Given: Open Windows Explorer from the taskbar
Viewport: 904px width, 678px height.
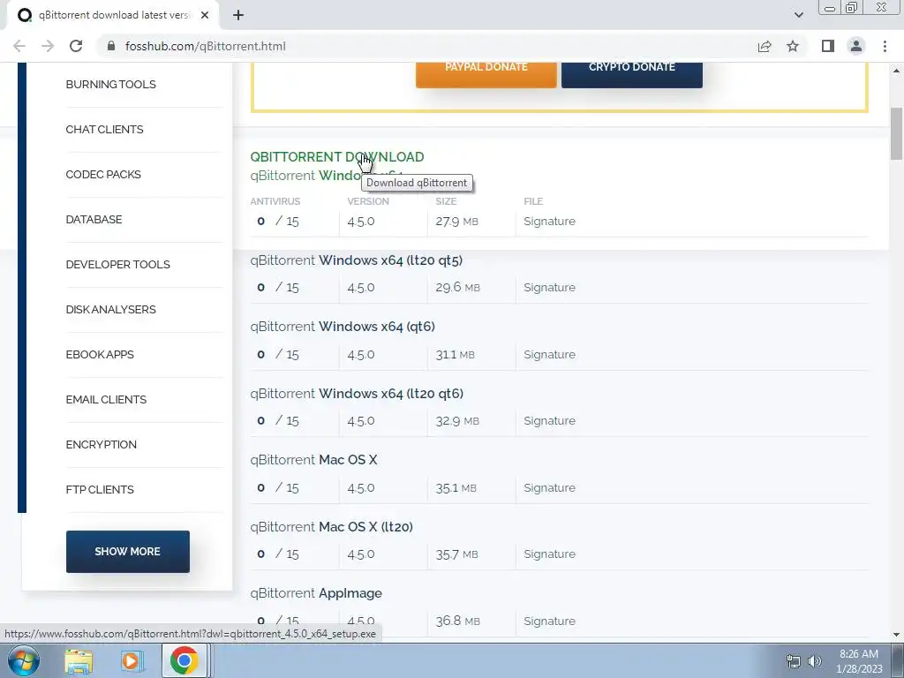Looking at the screenshot, I should pos(79,660).
